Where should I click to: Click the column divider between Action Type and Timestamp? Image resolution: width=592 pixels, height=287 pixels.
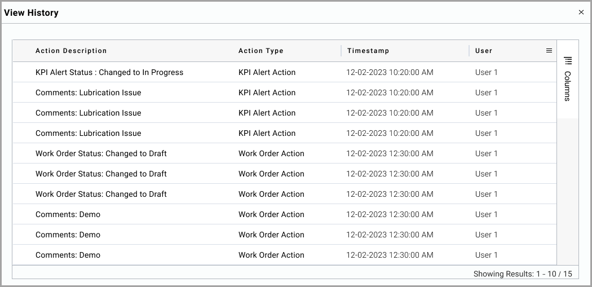coord(341,51)
